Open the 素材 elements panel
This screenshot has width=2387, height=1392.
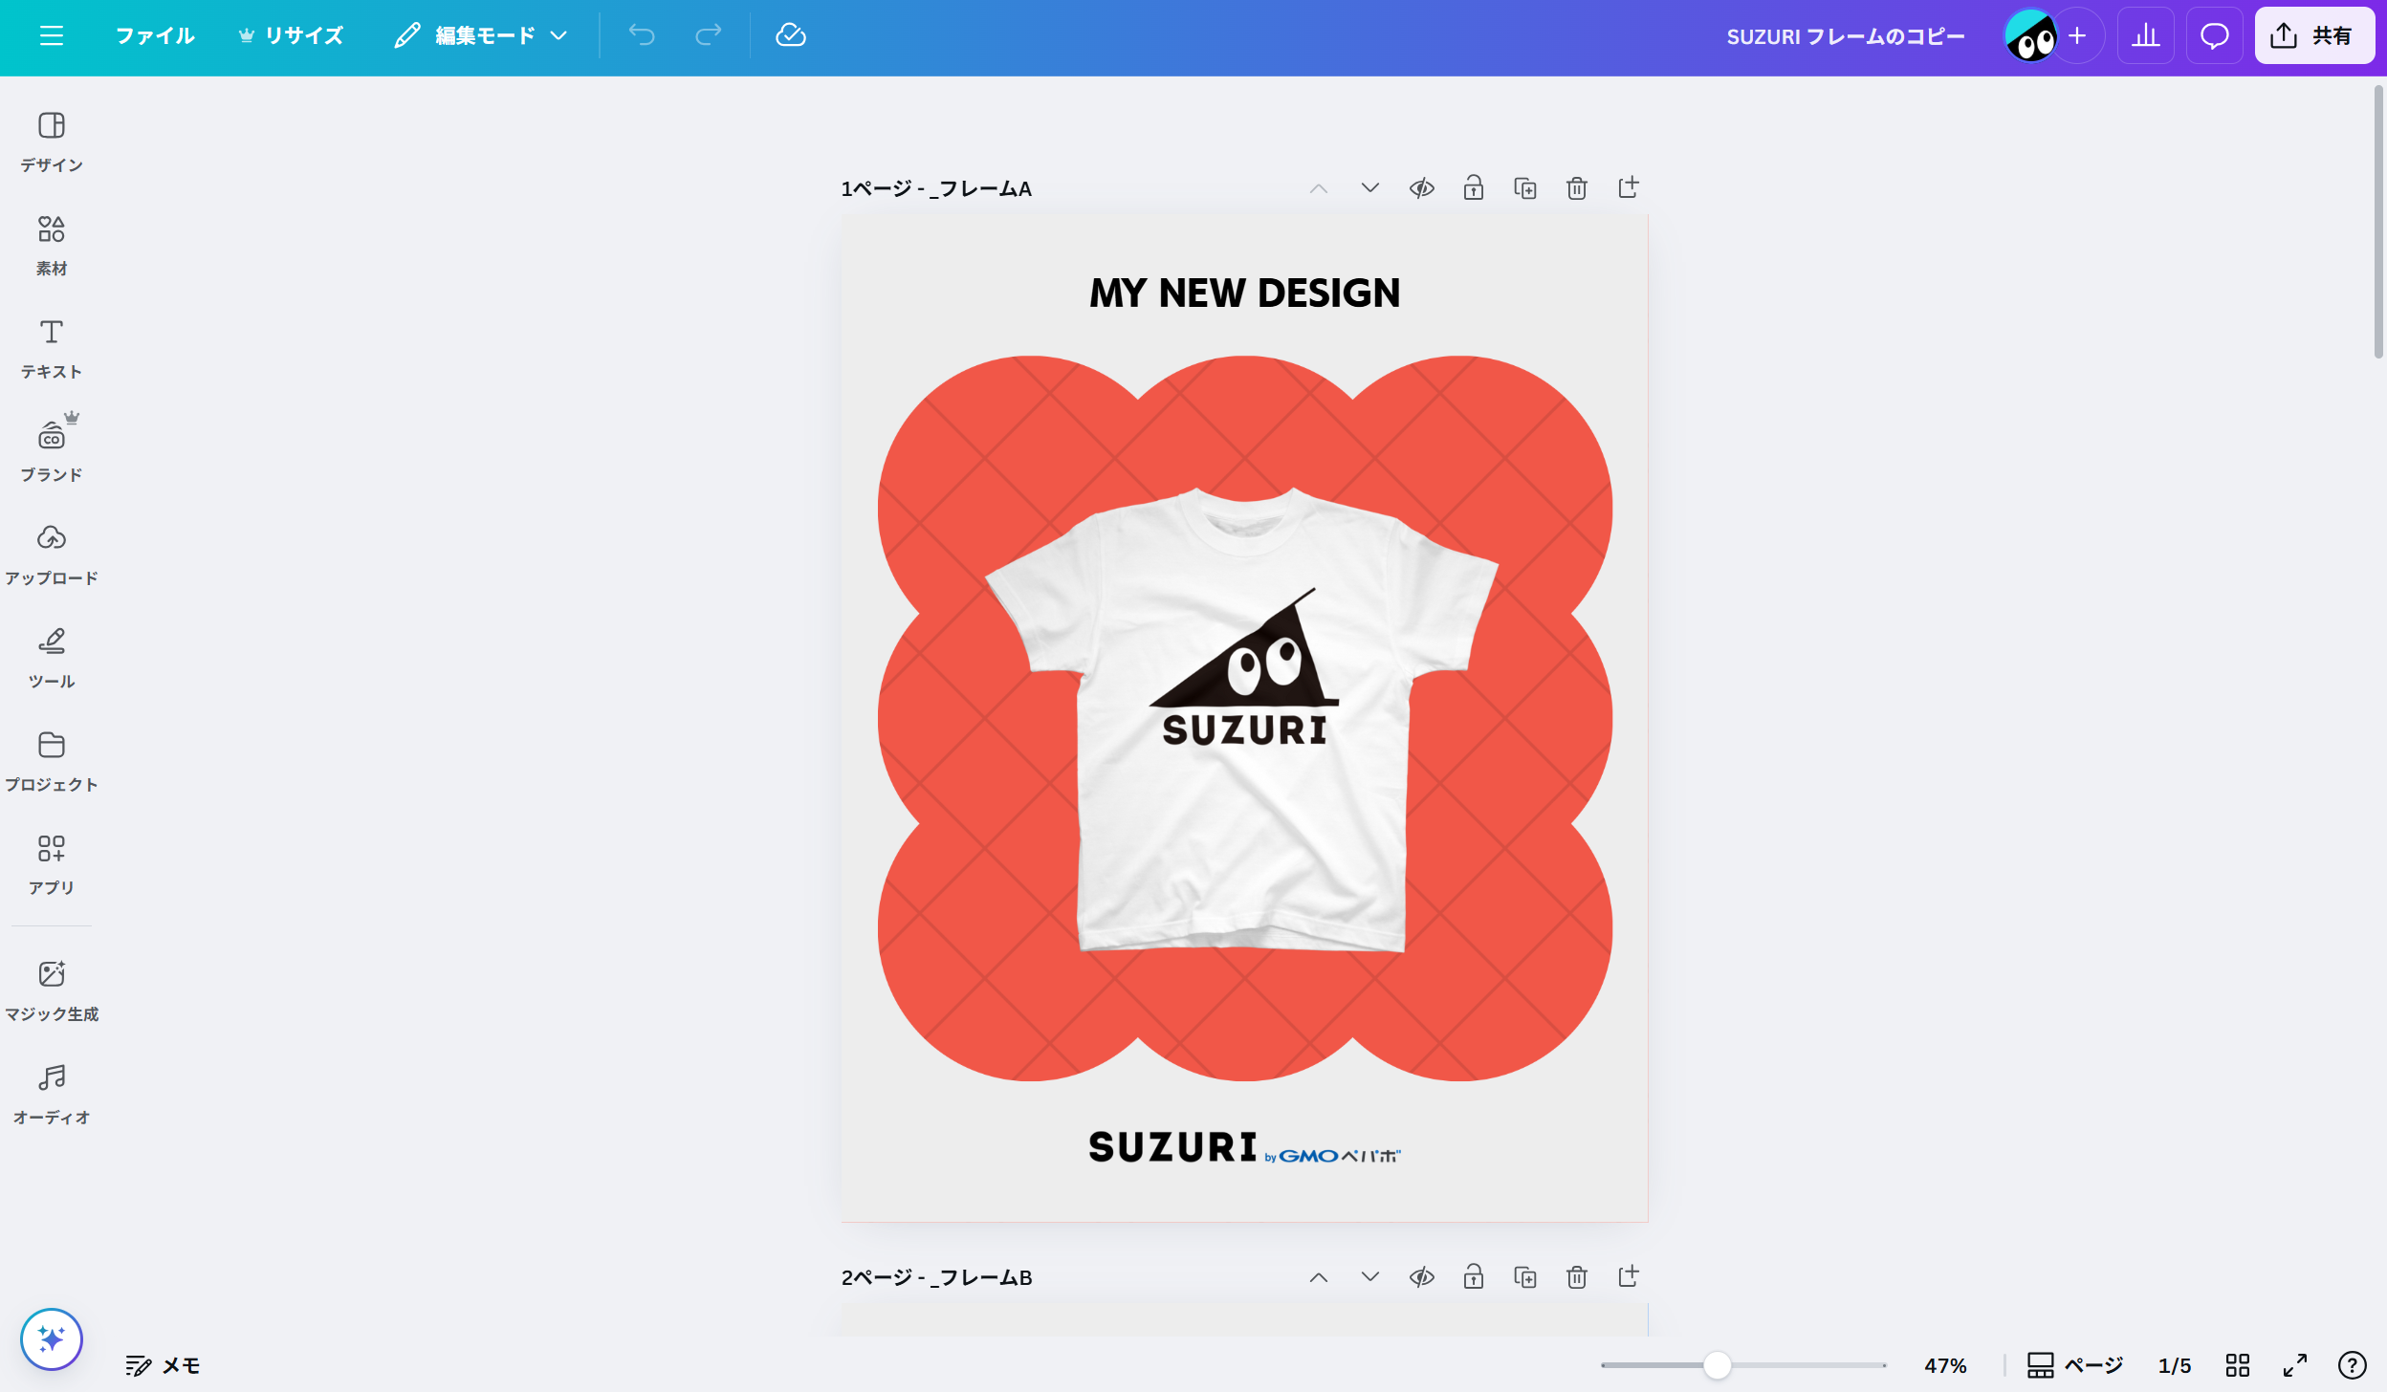[52, 245]
